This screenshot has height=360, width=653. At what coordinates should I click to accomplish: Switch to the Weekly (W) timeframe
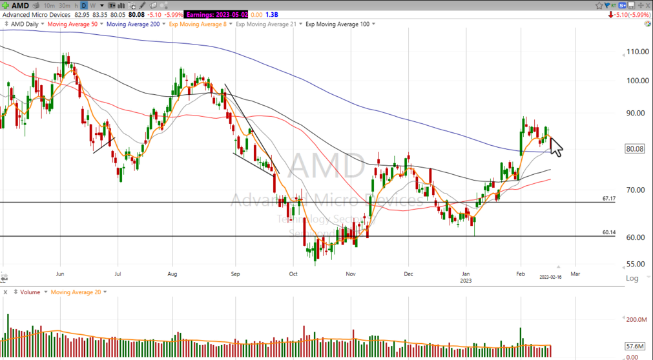pos(93,5)
